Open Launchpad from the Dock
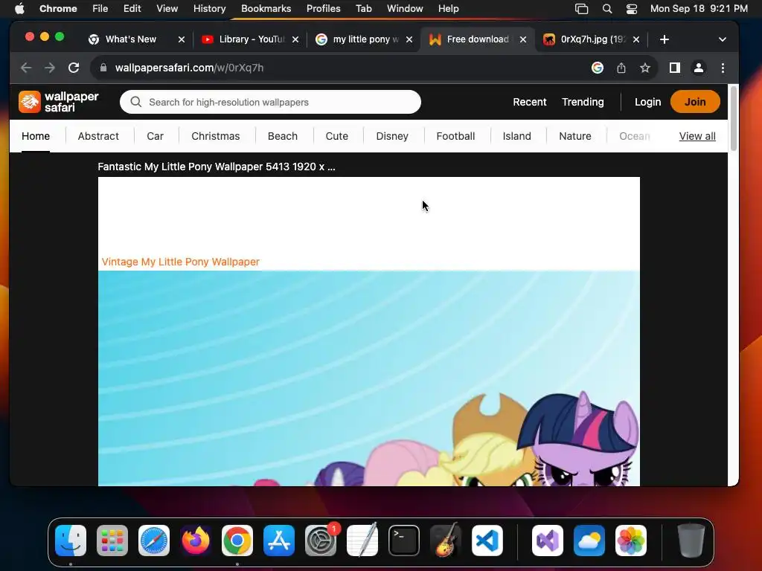This screenshot has width=762, height=571. [x=112, y=541]
